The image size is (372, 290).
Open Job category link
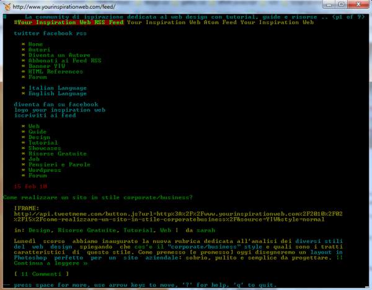pyautogui.click(x=34, y=159)
